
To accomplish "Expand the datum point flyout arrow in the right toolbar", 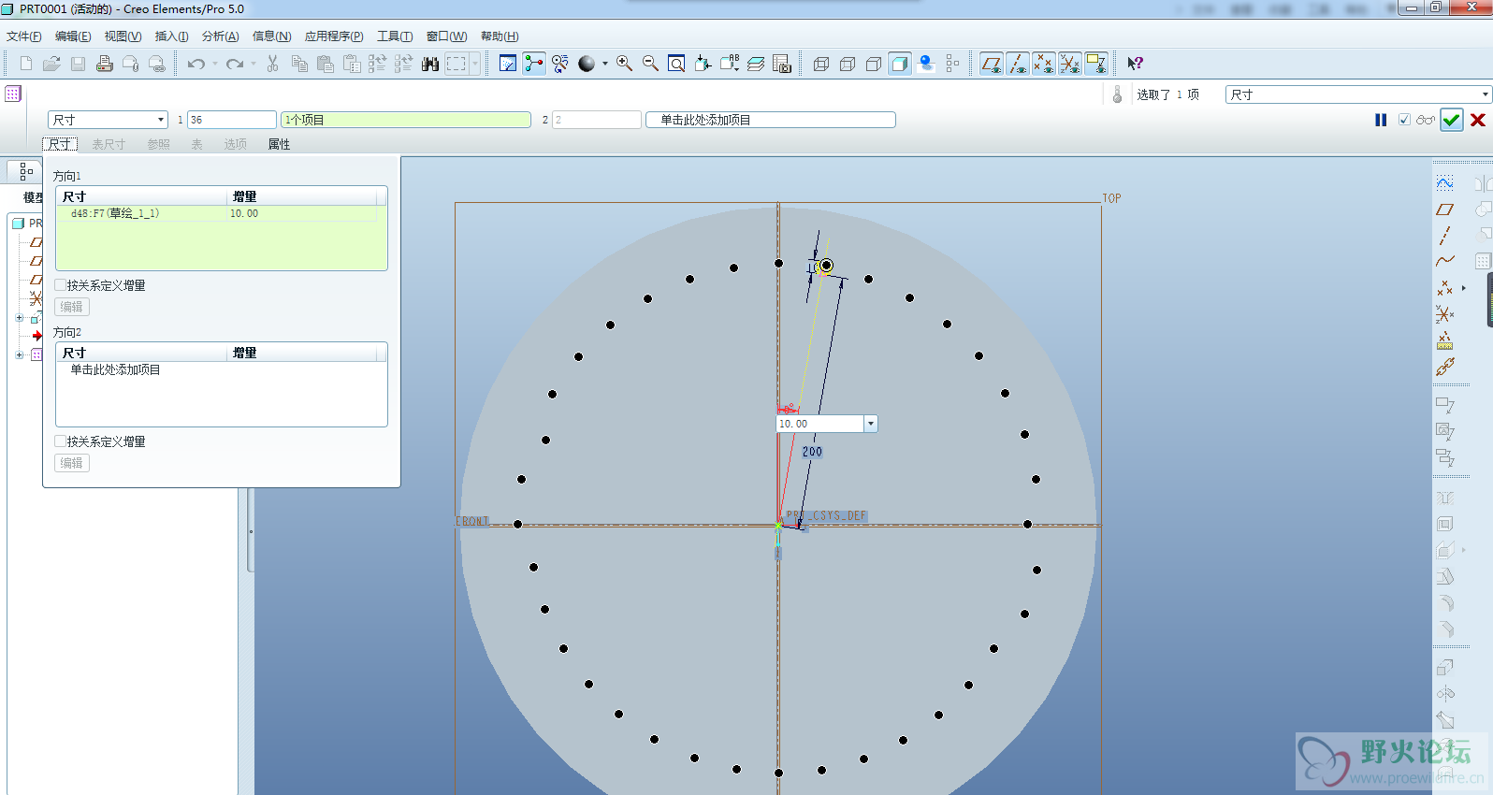I will point(1464,288).
